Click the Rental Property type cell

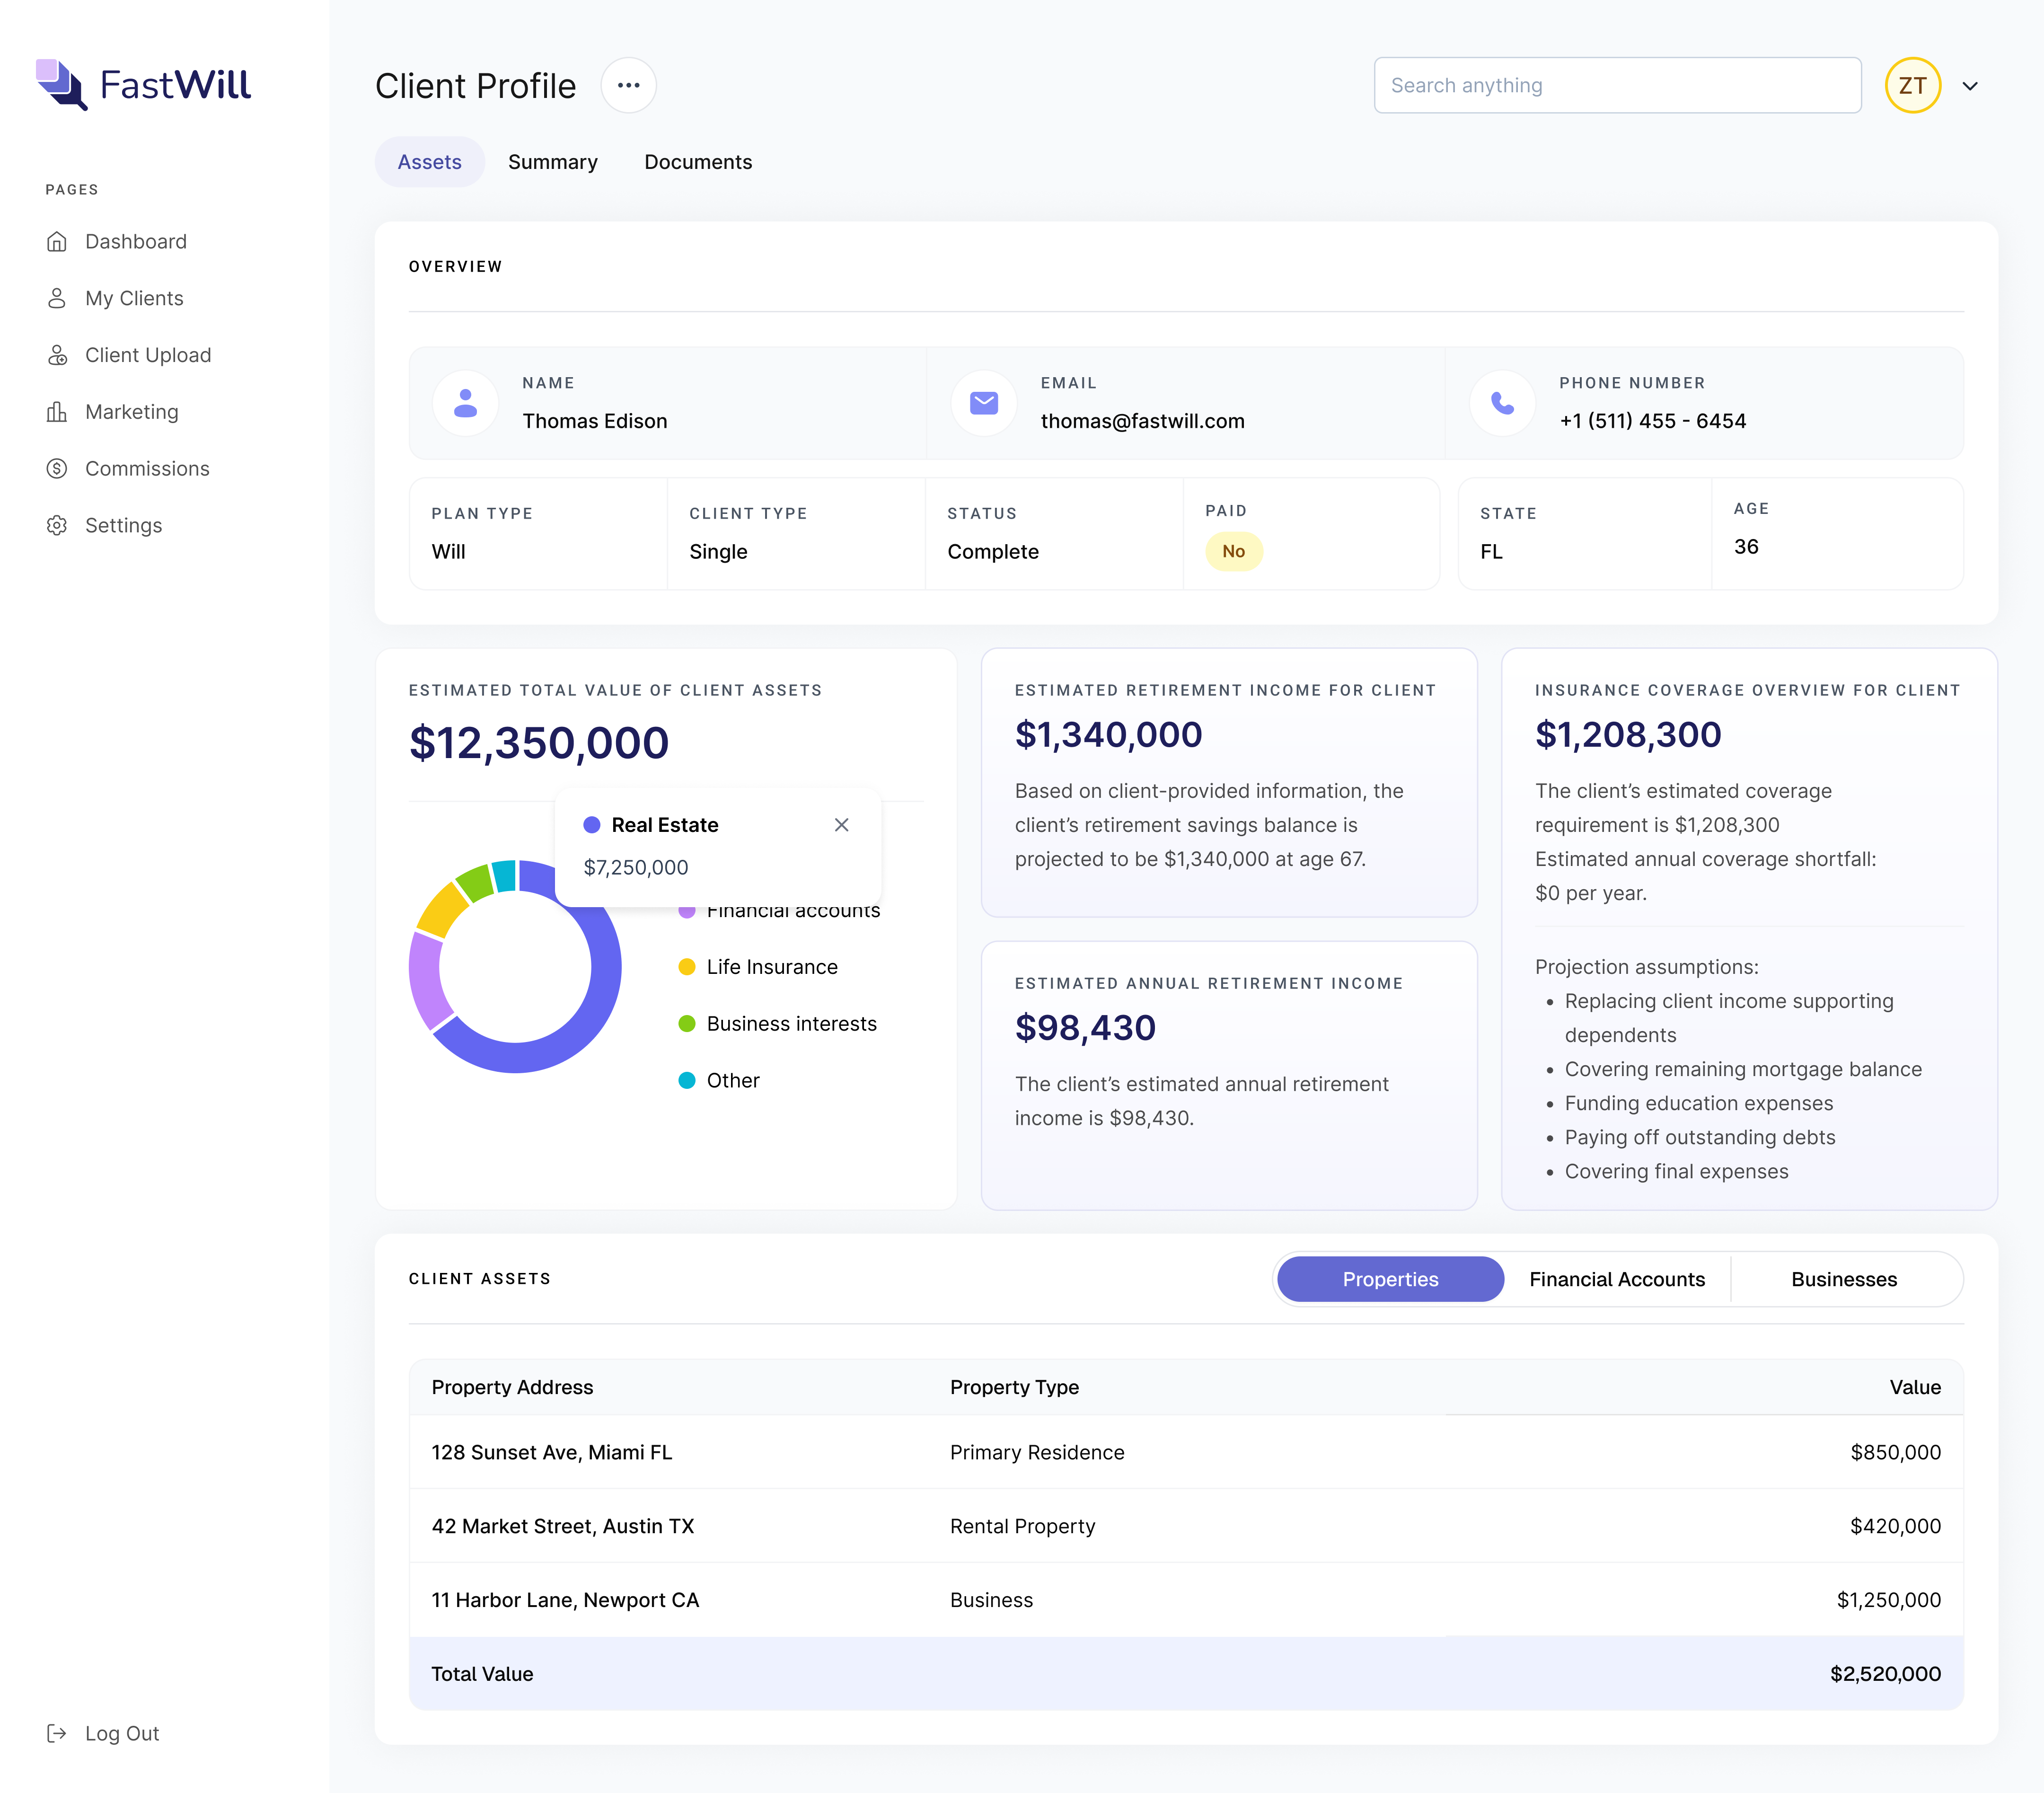1022,1526
